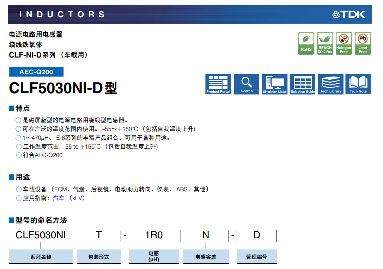The width and height of the screenshot is (383, 269).
Task: Click the 1R0 inductance code segment
Action: point(154,235)
